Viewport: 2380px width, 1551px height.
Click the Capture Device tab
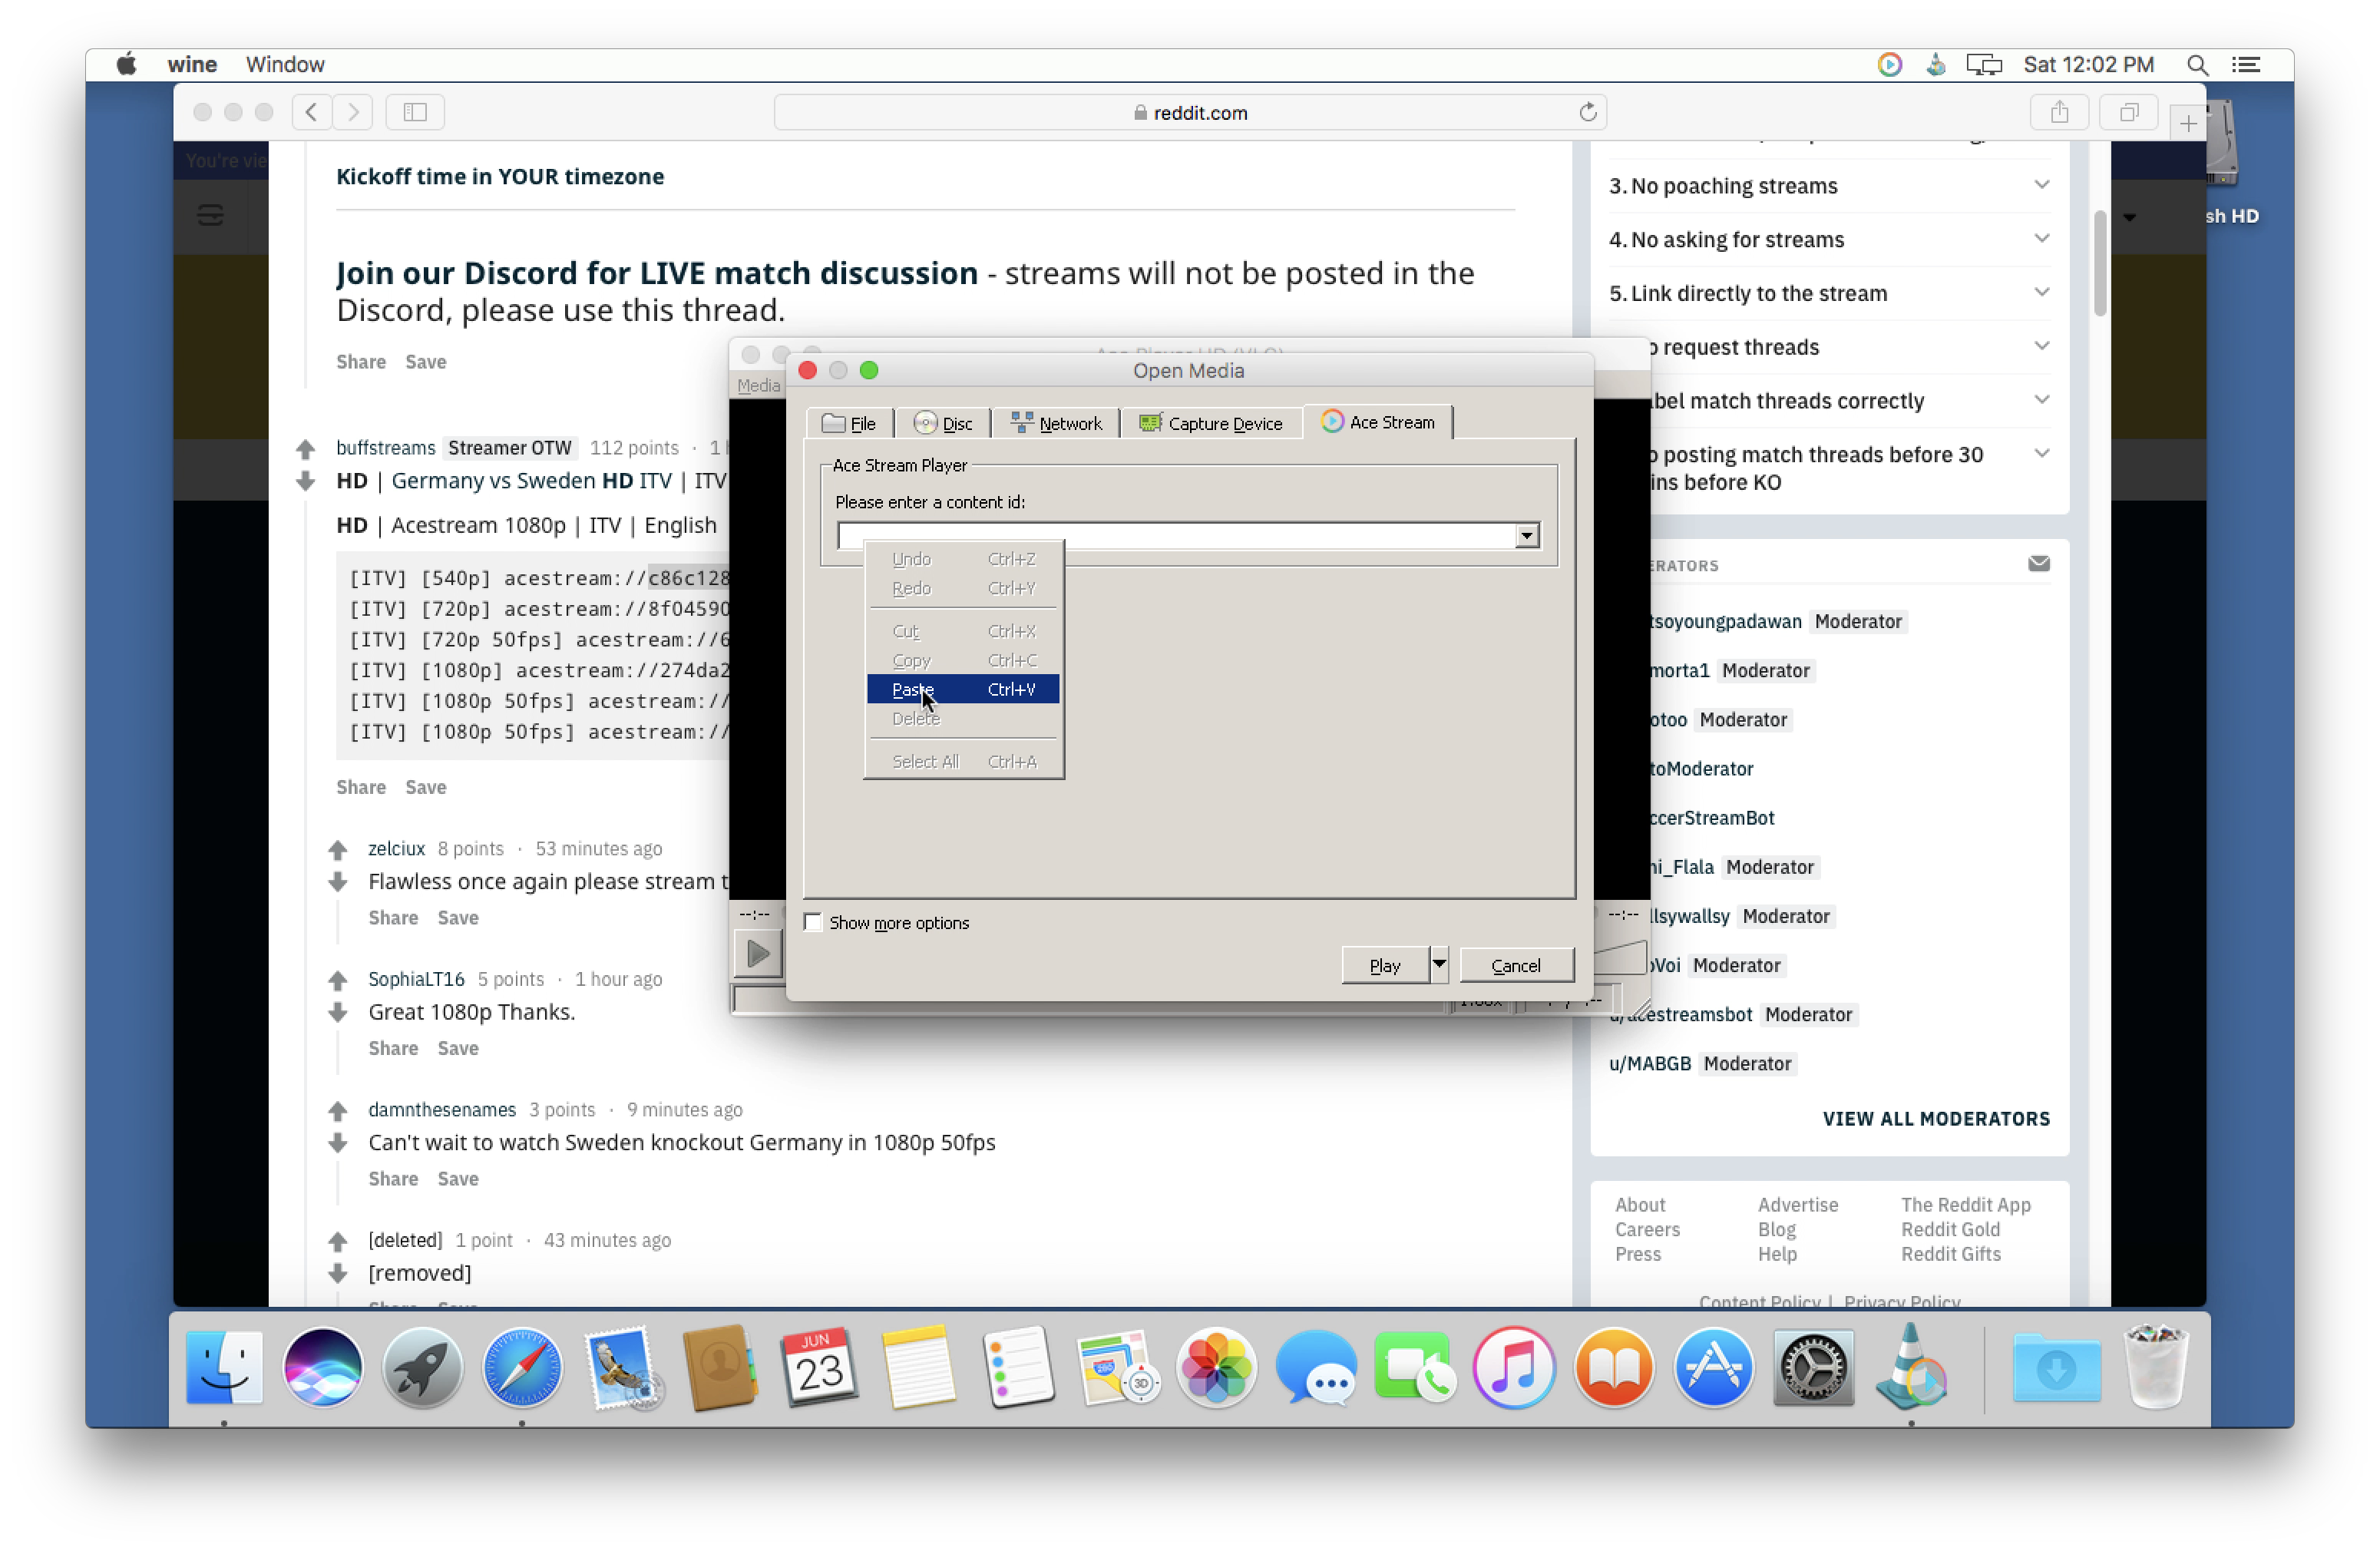point(1215,422)
